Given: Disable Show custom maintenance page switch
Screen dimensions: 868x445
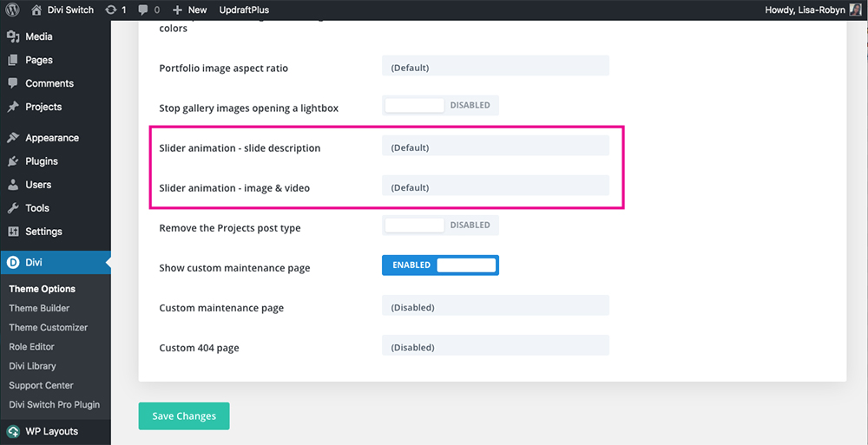Looking at the screenshot, I should tap(440, 265).
